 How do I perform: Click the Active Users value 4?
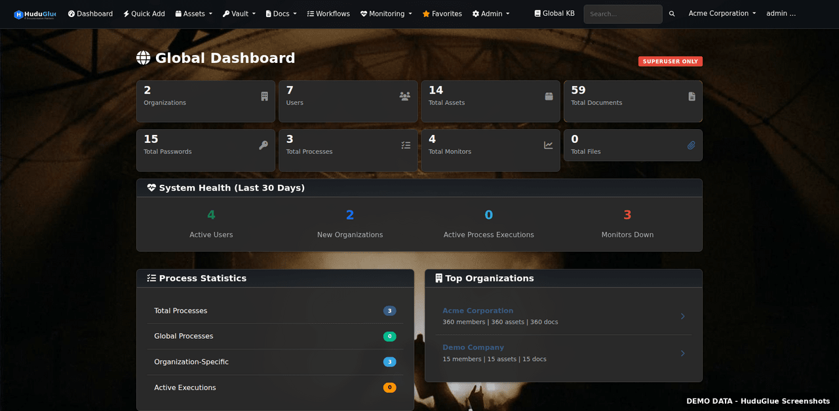211,215
